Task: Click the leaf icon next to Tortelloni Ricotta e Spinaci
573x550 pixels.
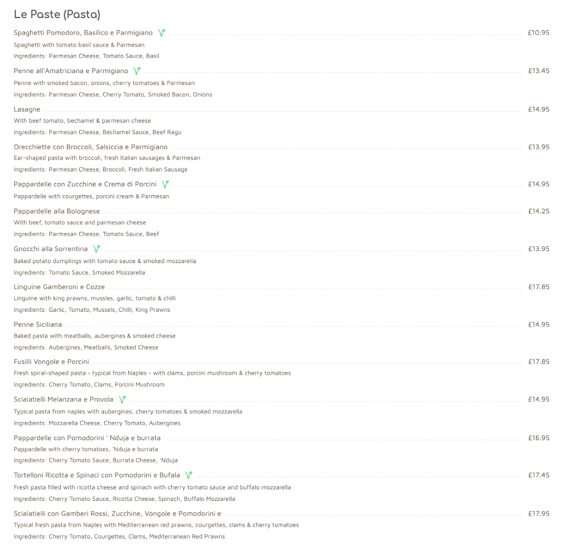Action: point(189,475)
